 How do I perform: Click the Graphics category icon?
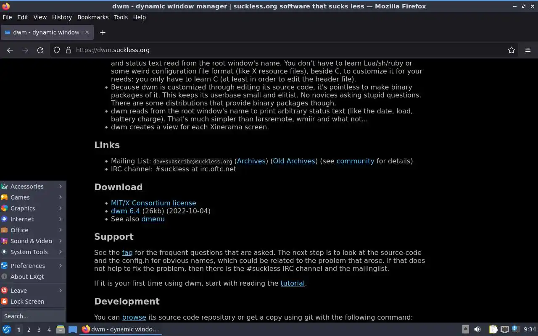pyautogui.click(x=4, y=208)
